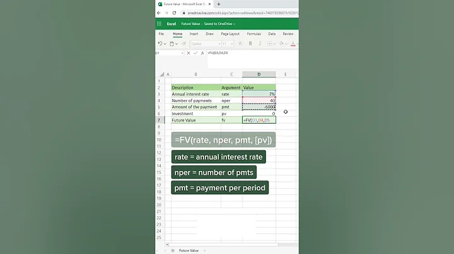Click the Paste clipboard icon
Viewport: 454px width, 254px height.
click(x=172, y=43)
